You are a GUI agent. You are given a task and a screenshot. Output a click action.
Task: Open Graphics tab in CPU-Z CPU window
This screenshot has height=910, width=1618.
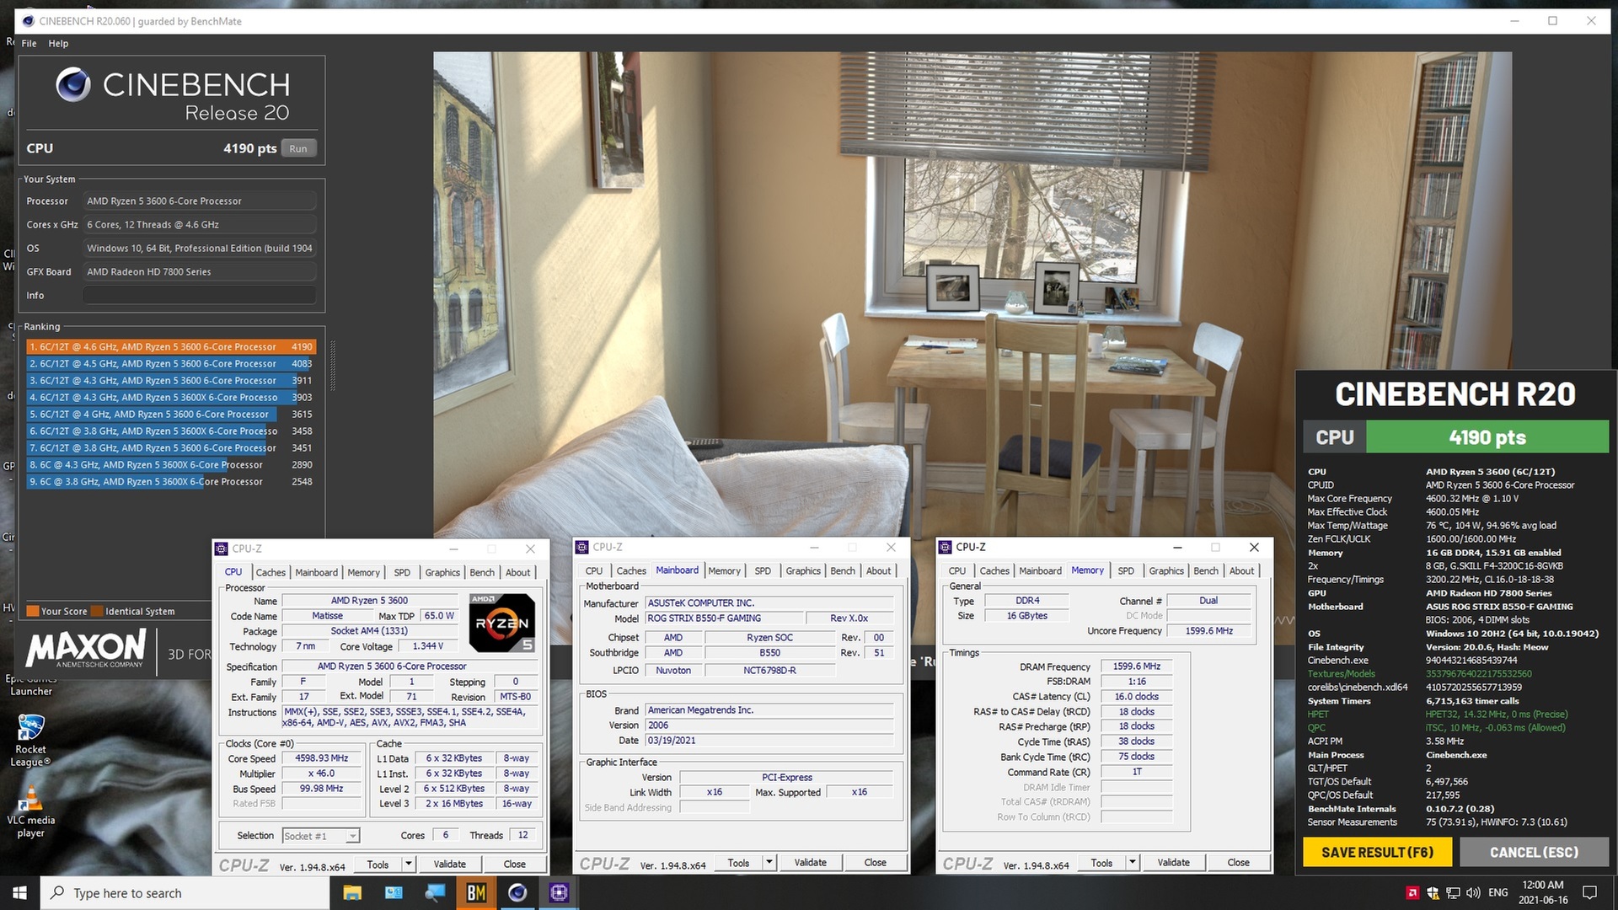tap(442, 572)
